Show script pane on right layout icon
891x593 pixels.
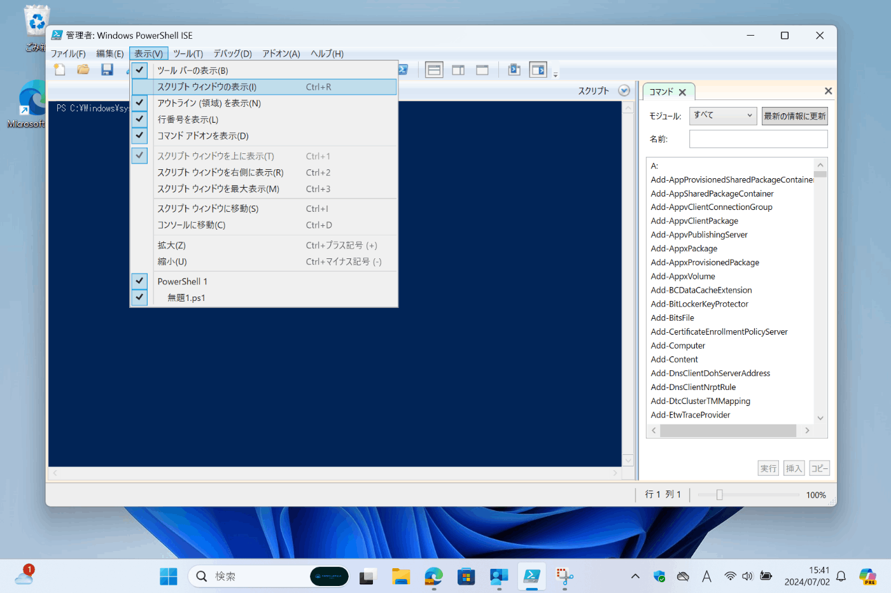(458, 69)
